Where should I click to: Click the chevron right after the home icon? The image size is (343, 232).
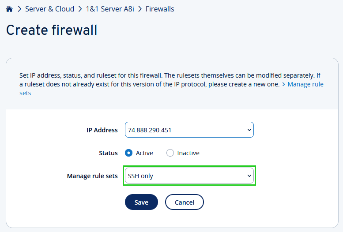(x=19, y=9)
